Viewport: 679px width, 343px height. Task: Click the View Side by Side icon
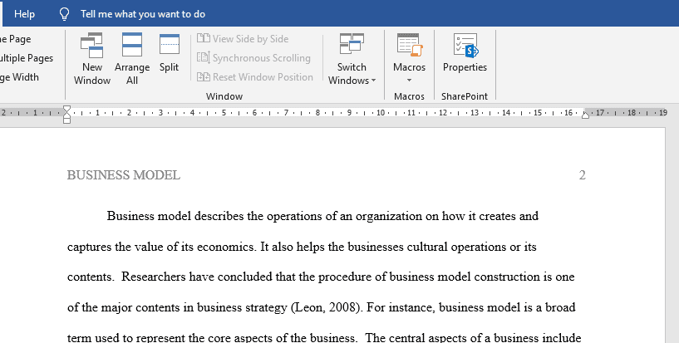pos(204,38)
